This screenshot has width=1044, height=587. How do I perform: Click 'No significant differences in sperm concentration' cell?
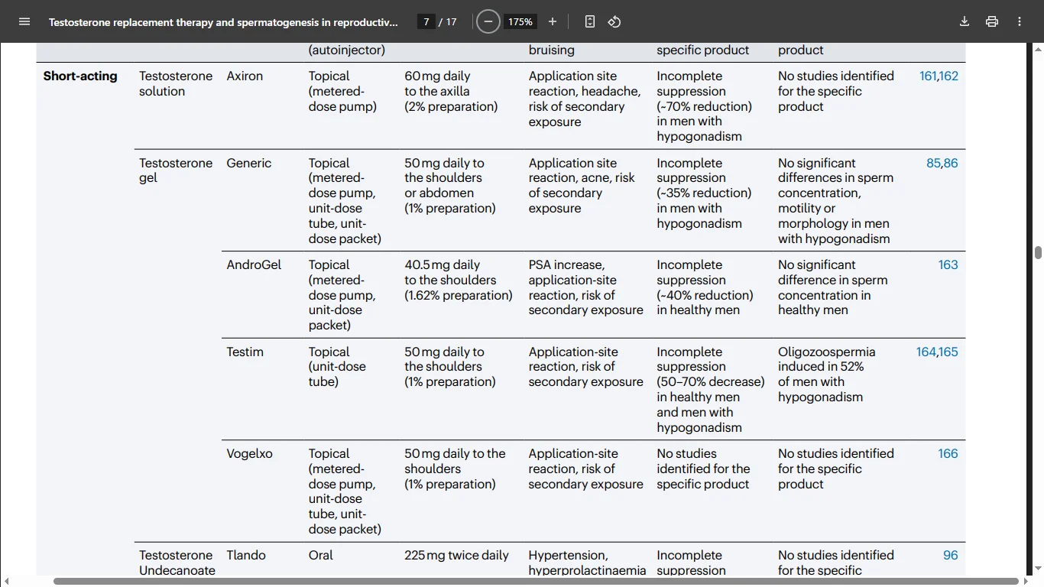click(835, 200)
